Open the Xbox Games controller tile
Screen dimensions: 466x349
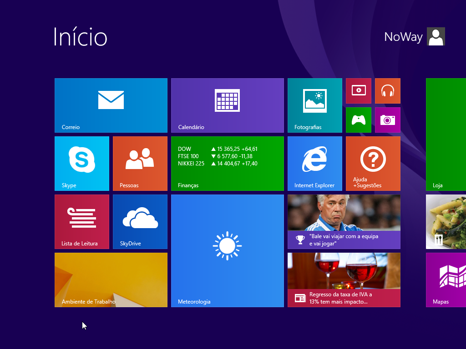359,120
